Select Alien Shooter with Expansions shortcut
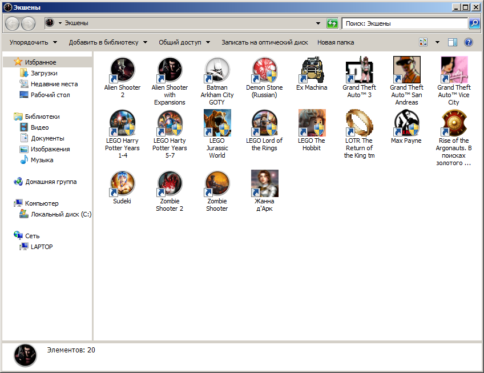 (x=170, y=70)
